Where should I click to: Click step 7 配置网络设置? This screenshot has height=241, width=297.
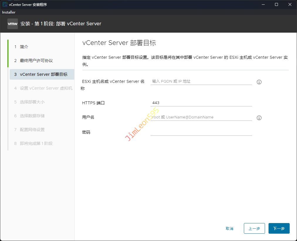click(x=32, y=130)
